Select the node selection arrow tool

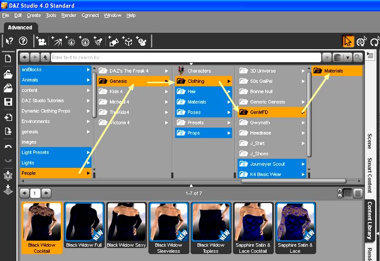[348, 41]
